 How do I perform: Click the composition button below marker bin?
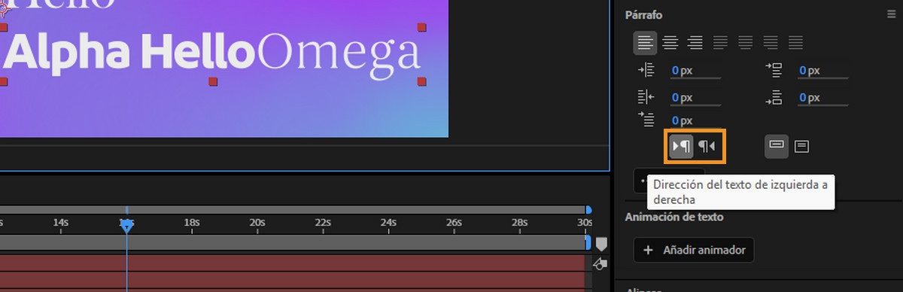(x=600, y=263)
